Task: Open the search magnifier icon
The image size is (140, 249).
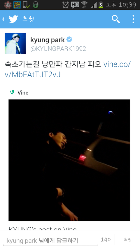Action: 116,19
